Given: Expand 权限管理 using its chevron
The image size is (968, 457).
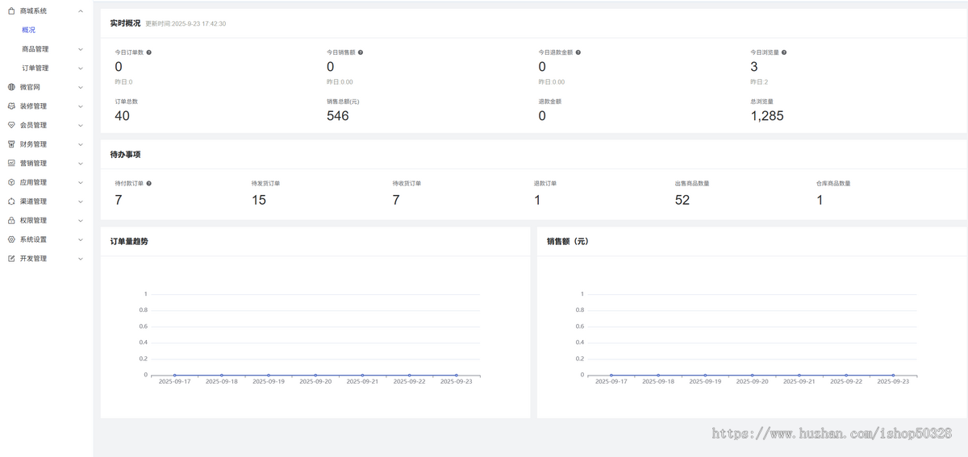Looking at the screenshot, I should tap(81, 220).
